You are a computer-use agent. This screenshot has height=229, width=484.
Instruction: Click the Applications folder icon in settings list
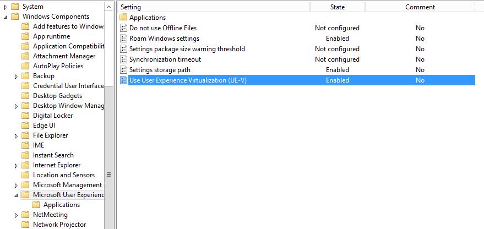click(123, 18)
